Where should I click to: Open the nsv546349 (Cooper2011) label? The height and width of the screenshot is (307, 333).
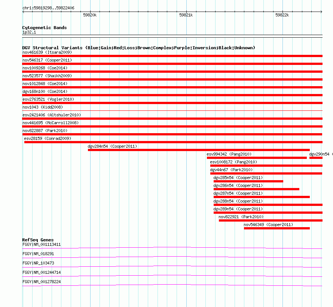pos(268,225)
